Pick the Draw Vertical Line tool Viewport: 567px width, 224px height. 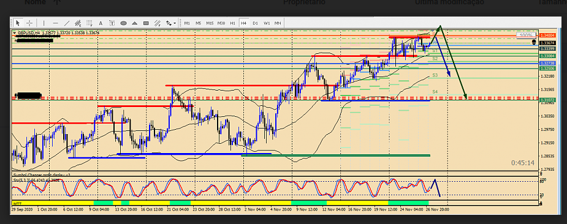point(44,23)
